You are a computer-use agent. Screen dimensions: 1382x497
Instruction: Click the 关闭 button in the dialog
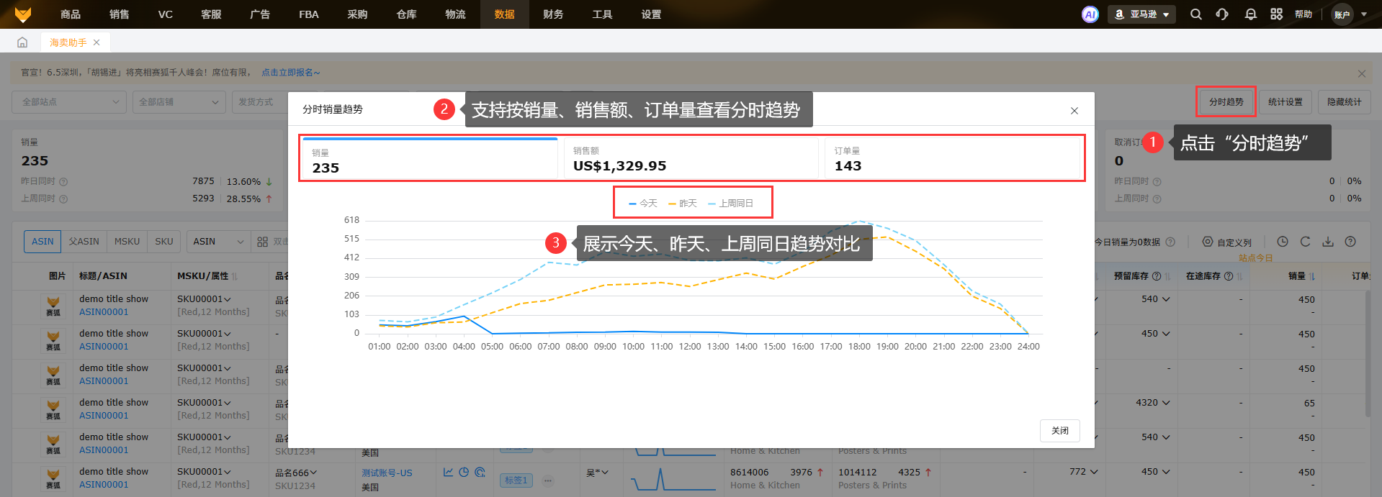click(x=1060, y=431)
